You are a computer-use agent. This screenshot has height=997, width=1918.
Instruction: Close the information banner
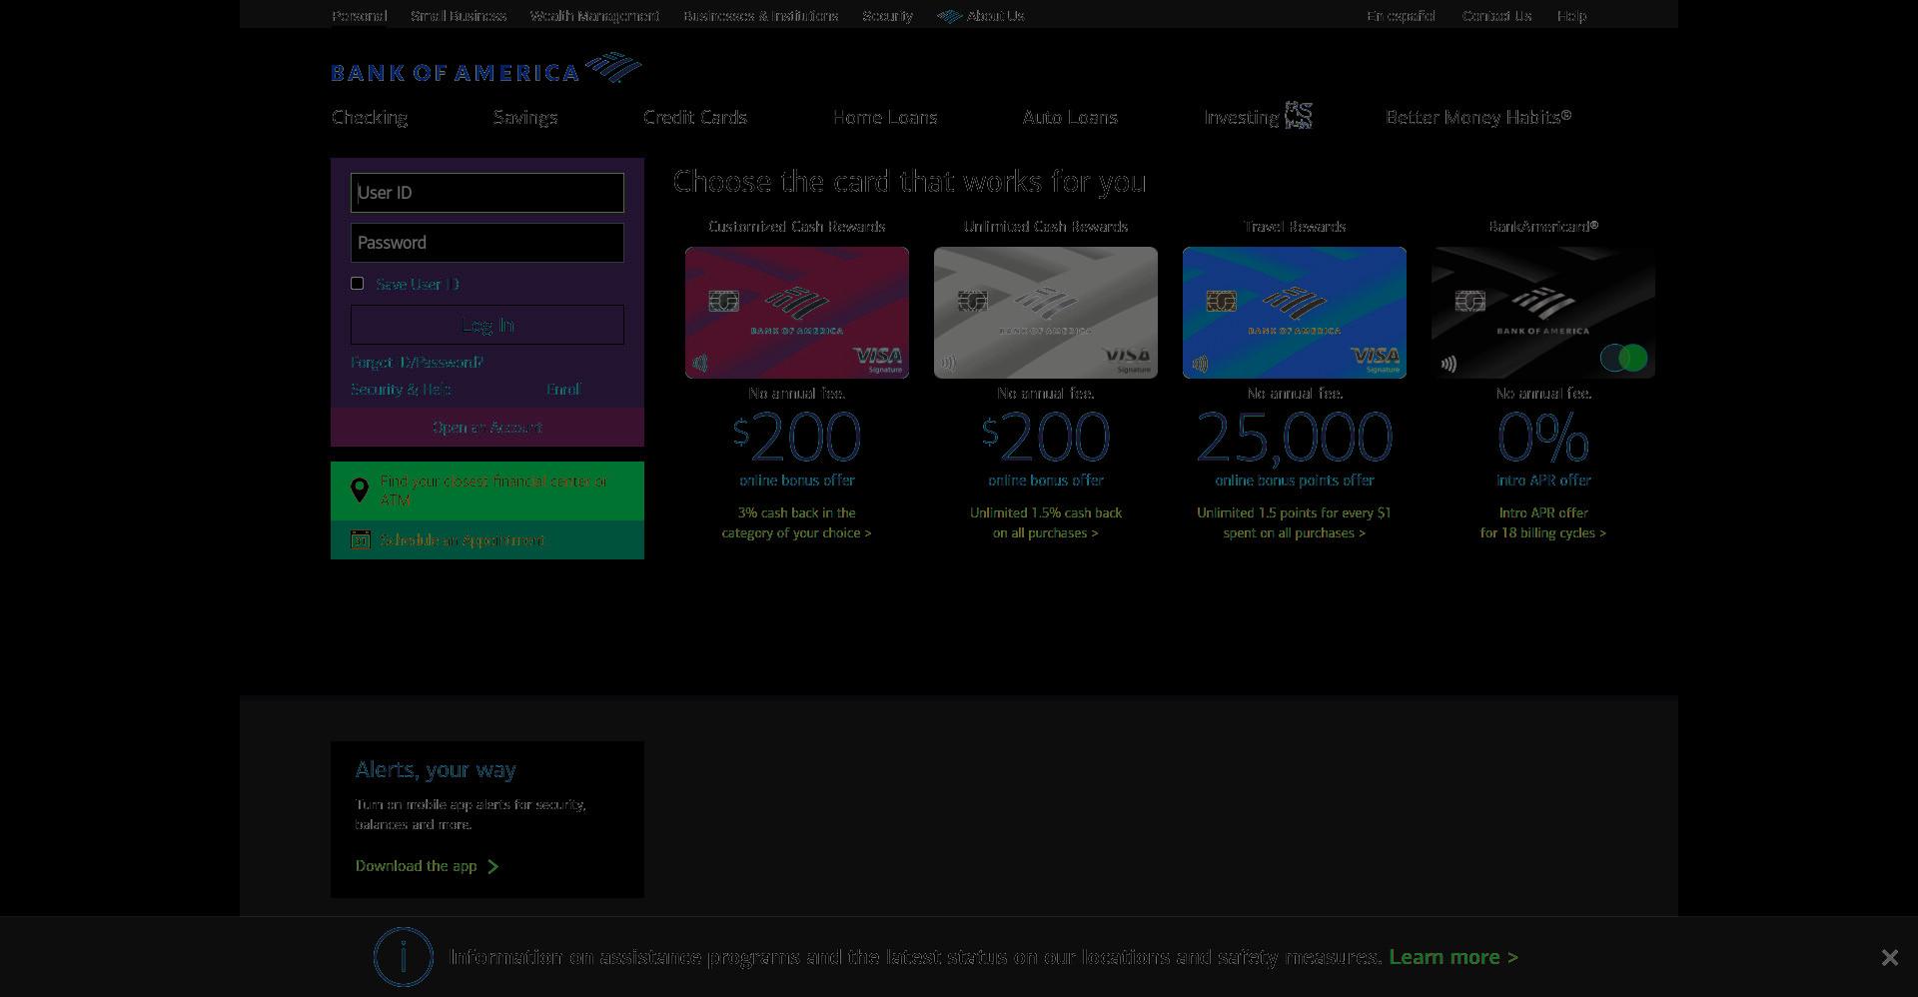pos(1889,957)
